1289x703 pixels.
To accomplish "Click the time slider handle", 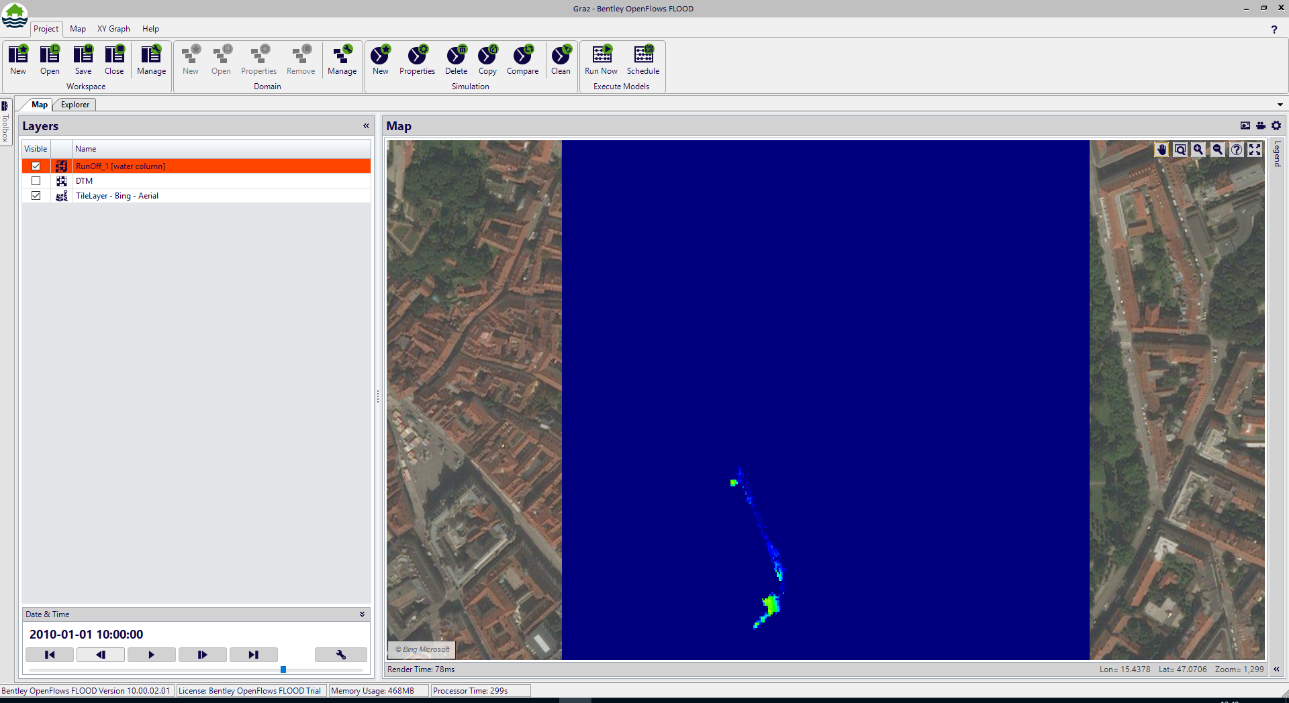I will click(x=283, y=669).
